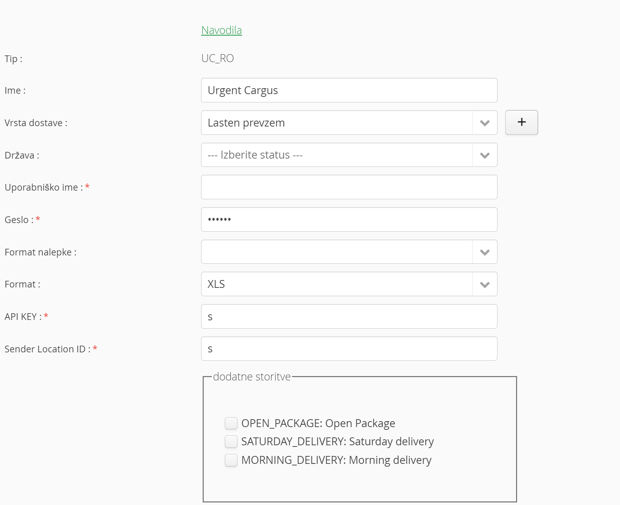Enable the OPEN_PACKAGE checkbox
620x505 pixels.
(231, 423)
